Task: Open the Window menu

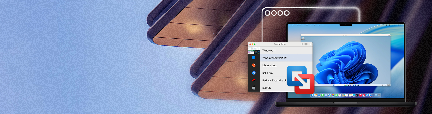Action: [x=319, y=25]
